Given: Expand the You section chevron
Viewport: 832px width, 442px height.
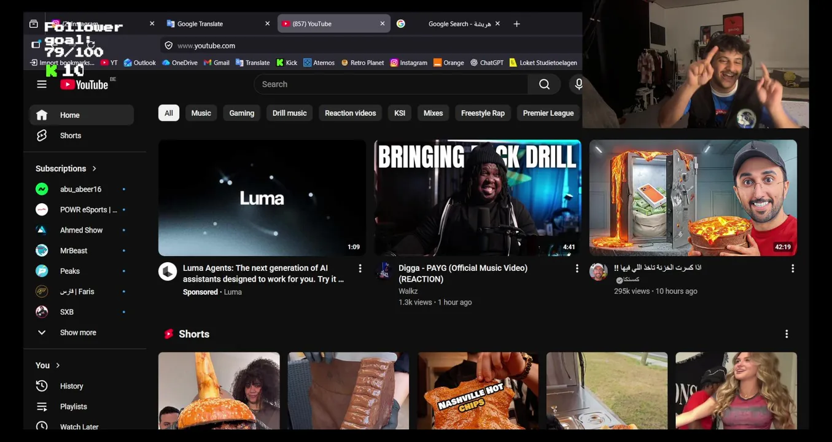Looking at the screenshot, I should point(58,366).
